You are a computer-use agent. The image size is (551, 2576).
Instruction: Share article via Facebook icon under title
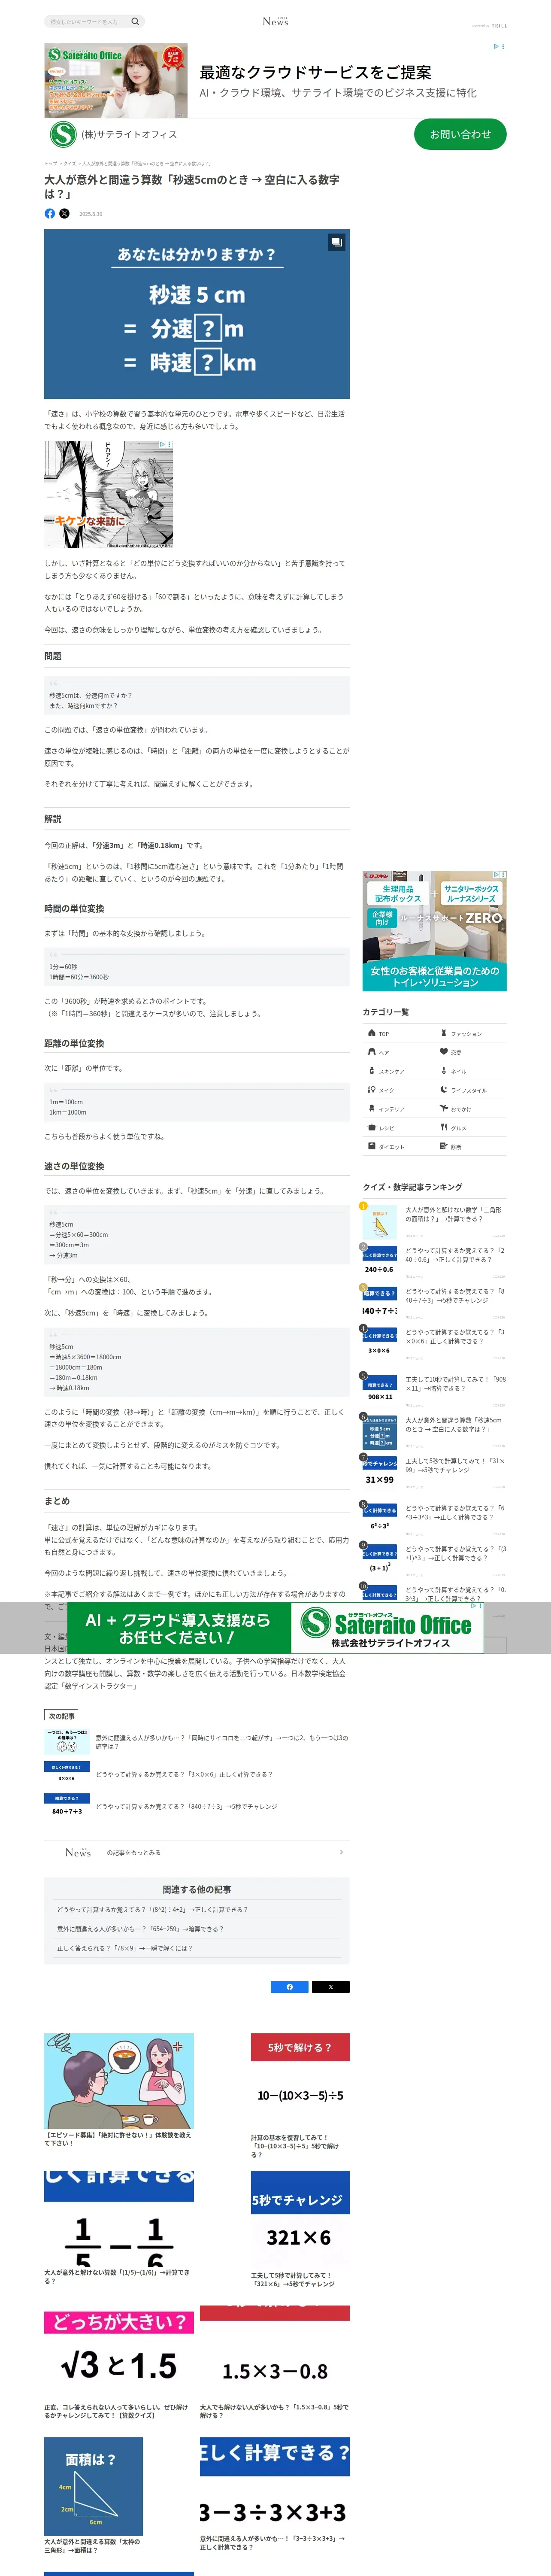coord(50,213)
